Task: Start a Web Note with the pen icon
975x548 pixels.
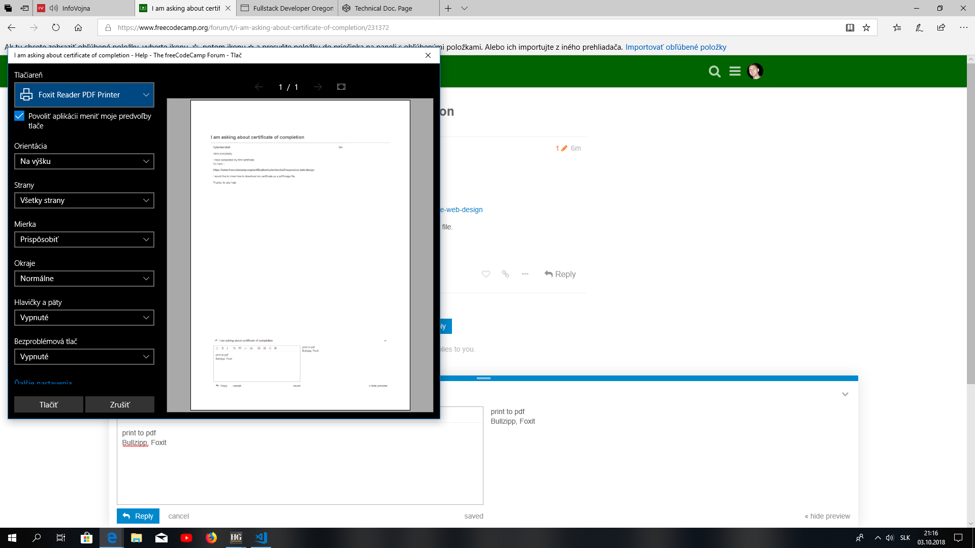Action: (x=919, y=28)
